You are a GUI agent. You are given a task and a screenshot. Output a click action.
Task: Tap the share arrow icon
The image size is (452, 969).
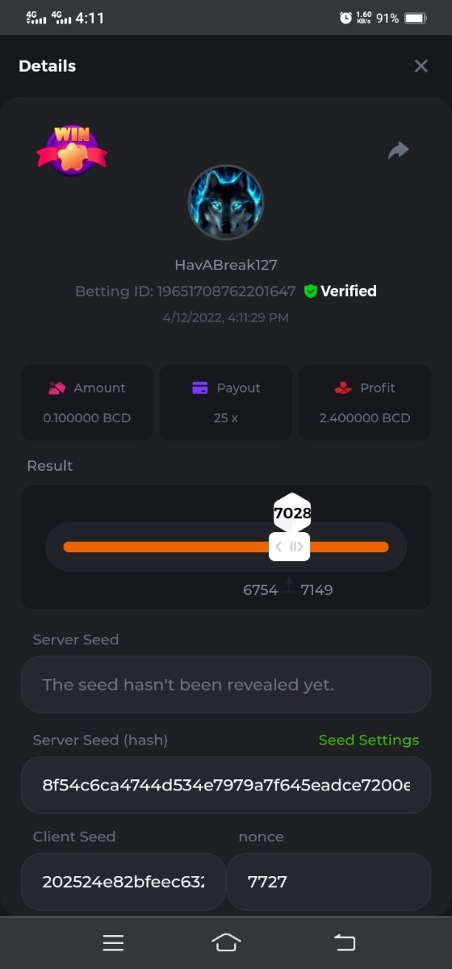pos(399,150)
